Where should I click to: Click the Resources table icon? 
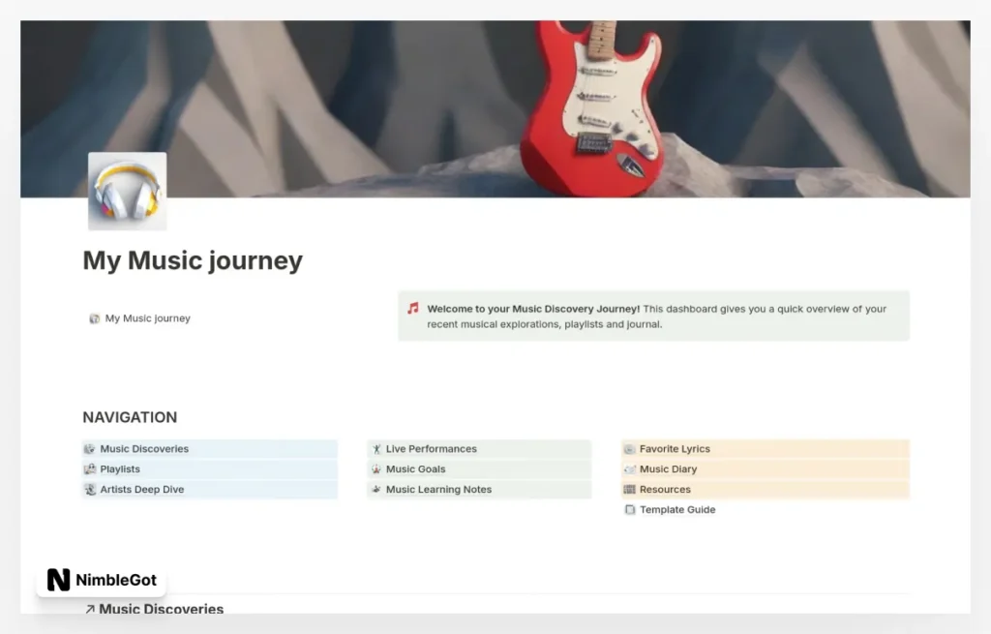[630, 489]
